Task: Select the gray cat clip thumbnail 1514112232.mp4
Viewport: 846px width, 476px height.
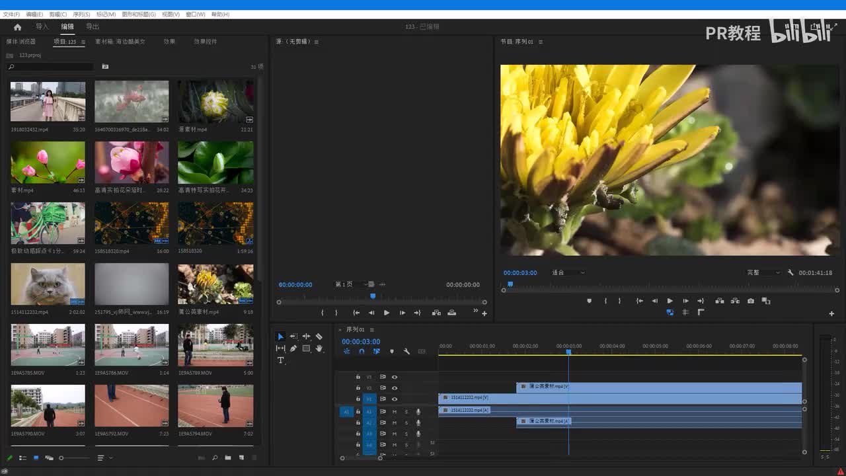Action: pos(48,284)
